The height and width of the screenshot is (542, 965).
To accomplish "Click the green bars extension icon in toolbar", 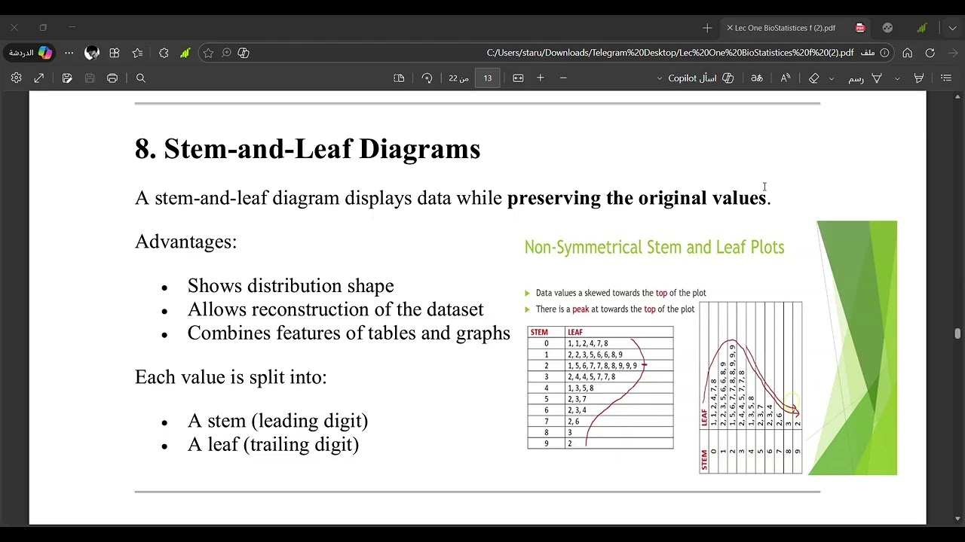I will point(185,53).
